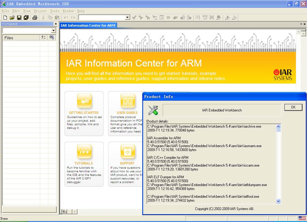This screenshot has width=307, height=222.
Task: Click the Navigate Backward toolbar icon
Action: 182,18
